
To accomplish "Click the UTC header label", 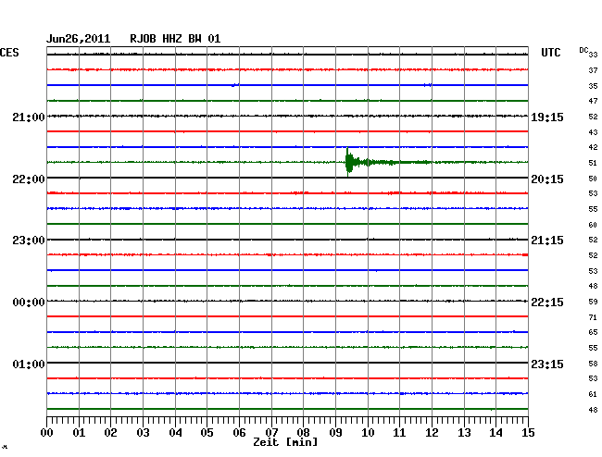I will click(550, 53).
